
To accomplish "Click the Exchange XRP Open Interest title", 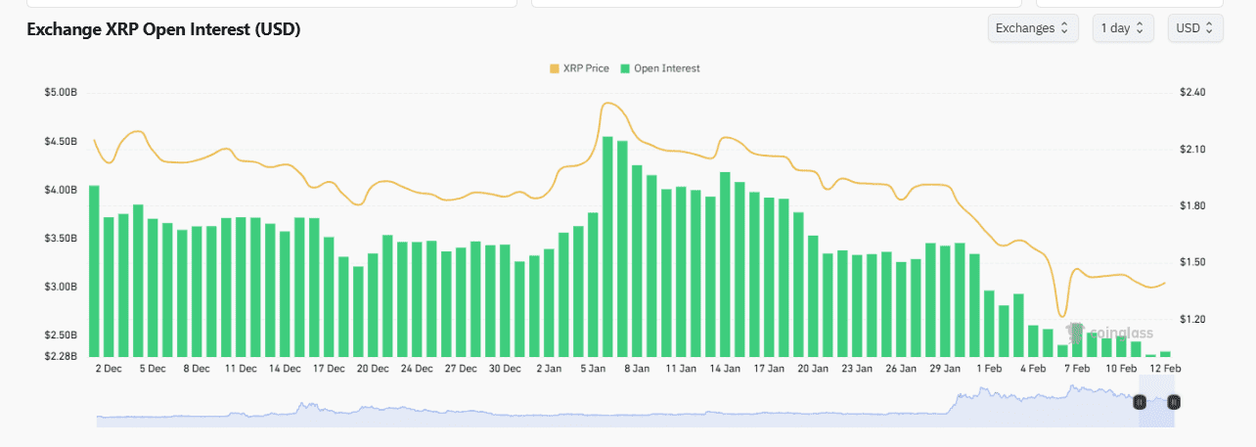I will point(163,29).
